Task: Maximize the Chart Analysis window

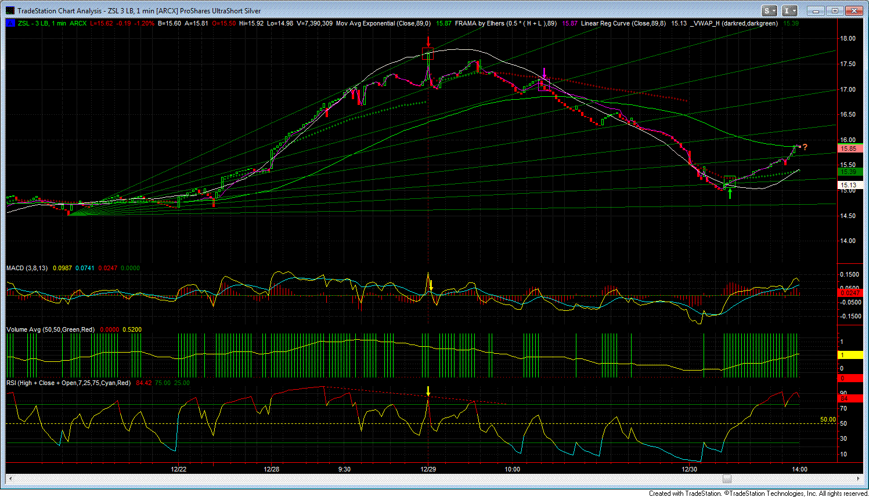Action: tap(835, 10)
